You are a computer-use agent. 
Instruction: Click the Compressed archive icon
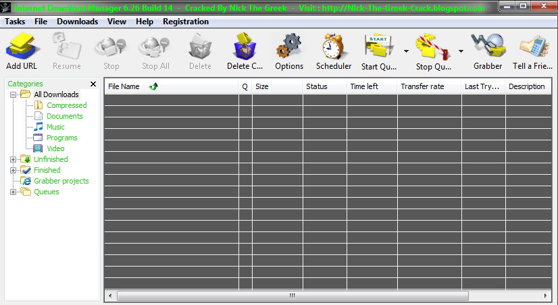(39, 105)
